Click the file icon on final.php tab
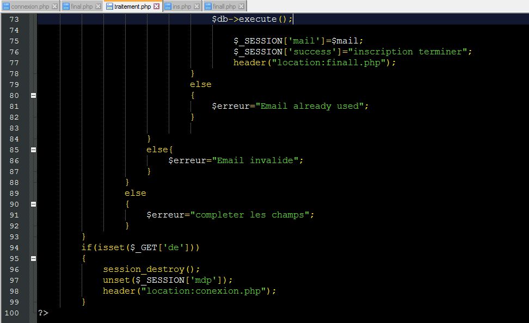The width and height of the screenshot is (529, 323). click(x=66, y=7)
